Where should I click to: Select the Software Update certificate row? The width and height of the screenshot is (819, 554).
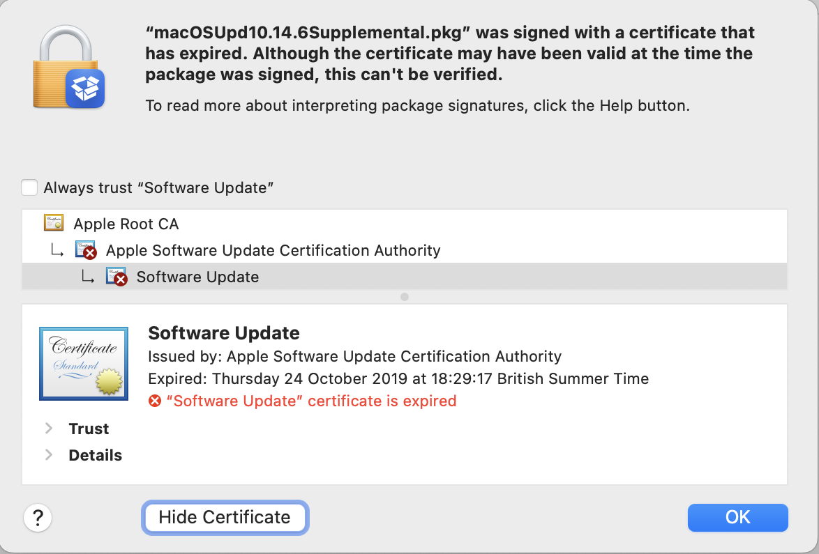(x=197, y=277)
